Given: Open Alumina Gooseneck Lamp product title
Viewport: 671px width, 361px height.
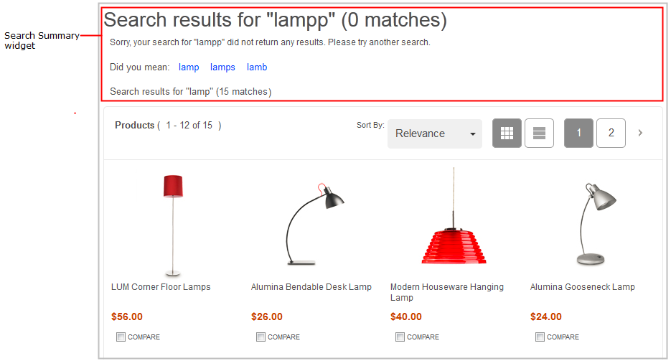Looking at the screenshot, I should (582, 287).
